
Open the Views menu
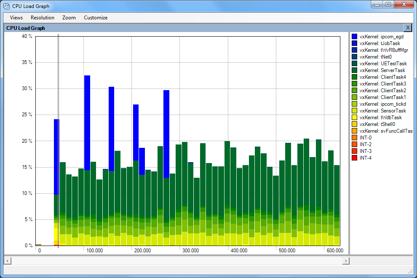point(16,18)
